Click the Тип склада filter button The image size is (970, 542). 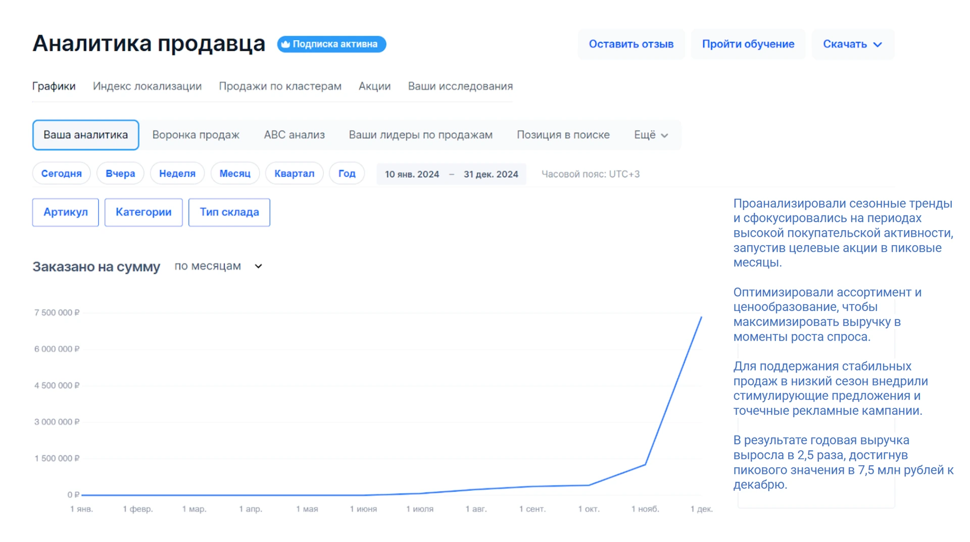[229, 212]
